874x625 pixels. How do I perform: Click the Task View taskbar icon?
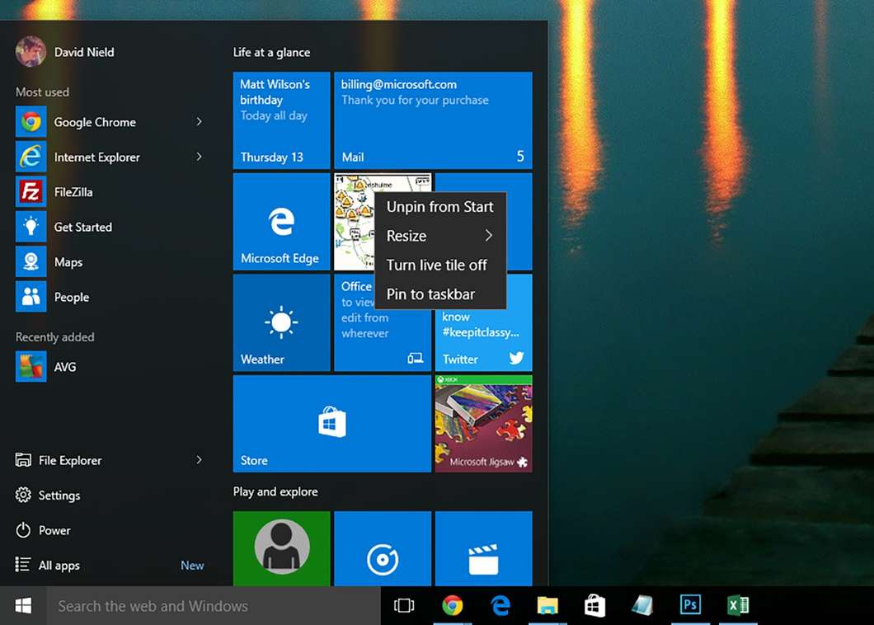tap(404, 606)
